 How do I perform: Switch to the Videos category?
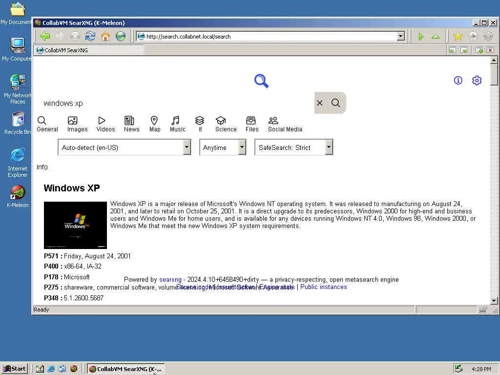[105, 124]
